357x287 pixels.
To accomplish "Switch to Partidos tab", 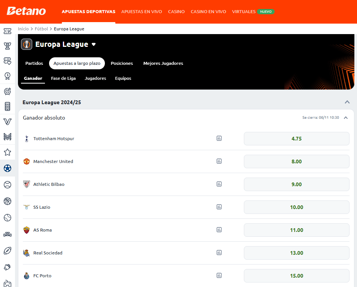I will (x=34, y=63).
